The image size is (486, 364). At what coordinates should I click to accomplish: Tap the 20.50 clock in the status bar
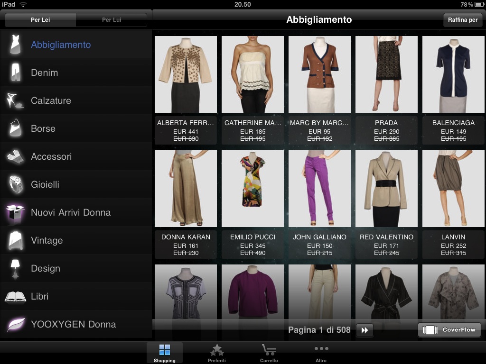click(x=243, y=4)
